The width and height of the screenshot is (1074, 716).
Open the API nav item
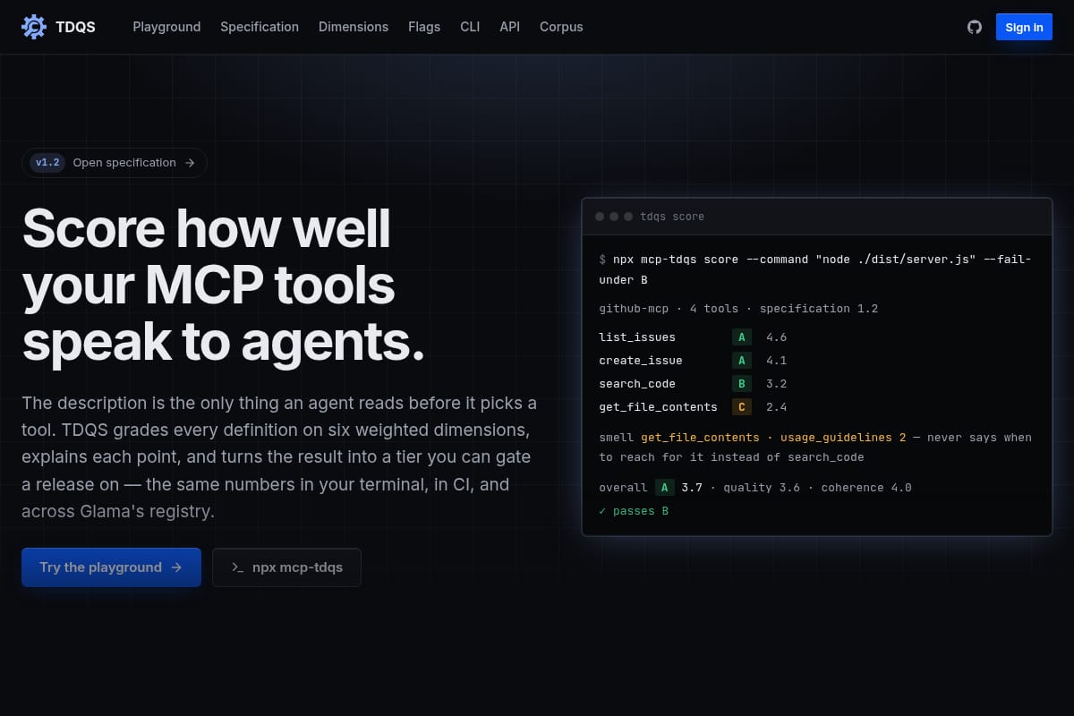tap(510, 27)
